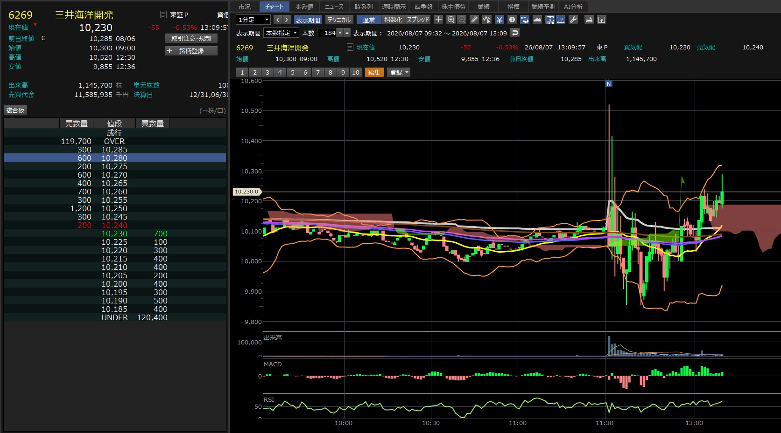Select the pencil drawing tool icon
The height and width of the screenshot is (433, 781).
coord(474,20)
